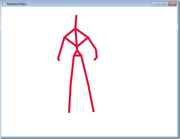
Task: Maximize the SkeletonView window
Action: coord(164,4)
